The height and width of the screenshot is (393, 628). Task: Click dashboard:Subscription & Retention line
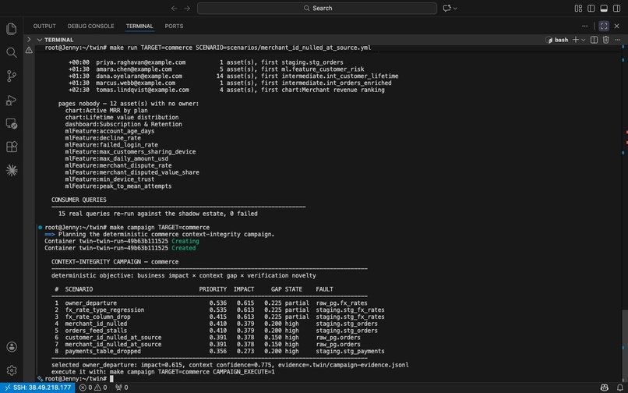tap(124, 124)
